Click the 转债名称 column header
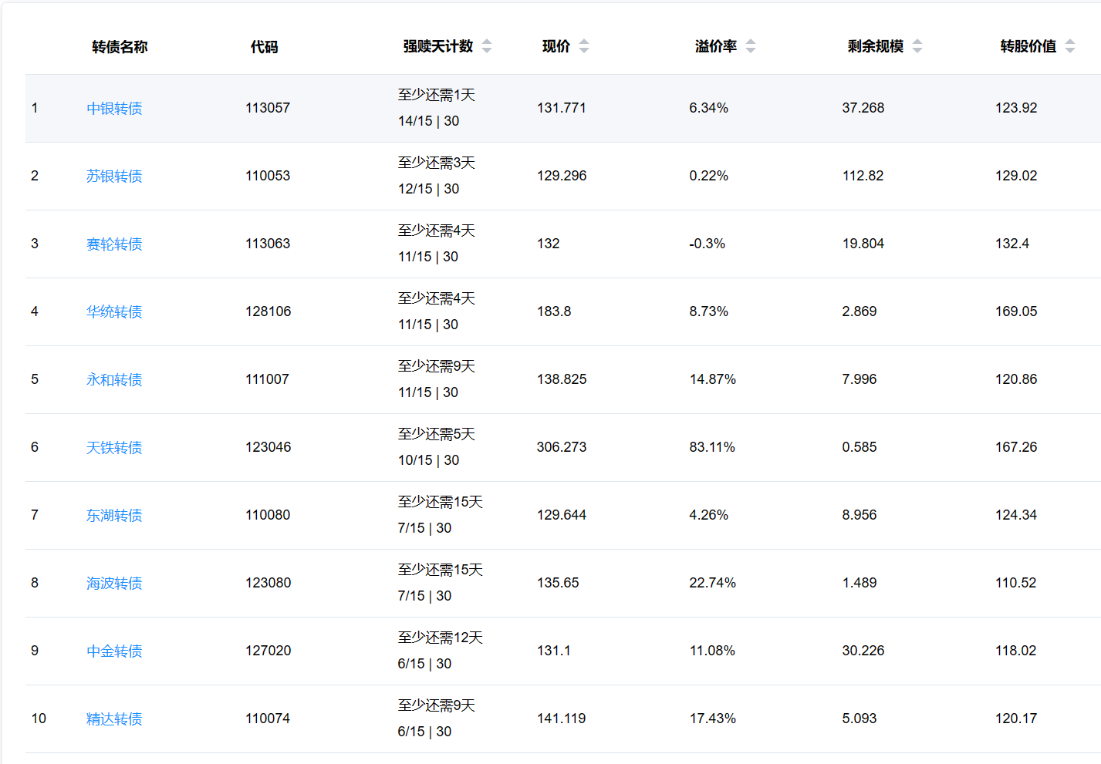This screenshot has height=764, width=1101. 120,47
